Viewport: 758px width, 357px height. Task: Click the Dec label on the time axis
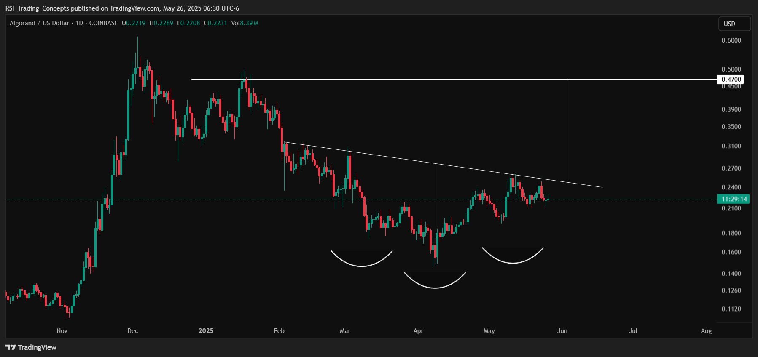tap(133, 331)
